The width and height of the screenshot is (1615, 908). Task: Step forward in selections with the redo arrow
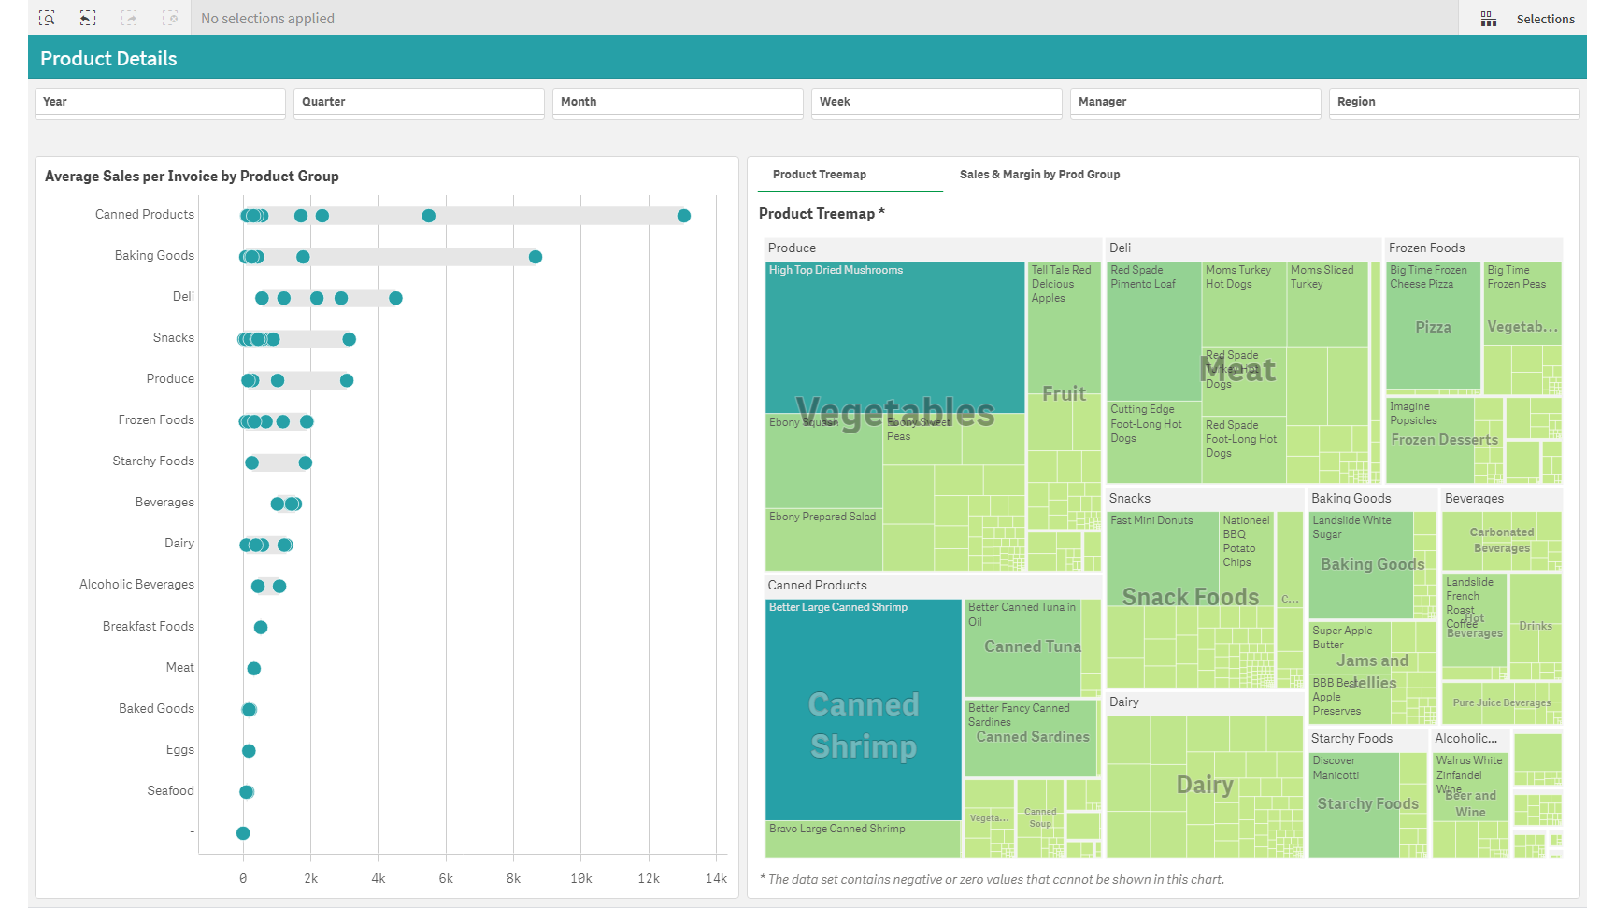129,18
